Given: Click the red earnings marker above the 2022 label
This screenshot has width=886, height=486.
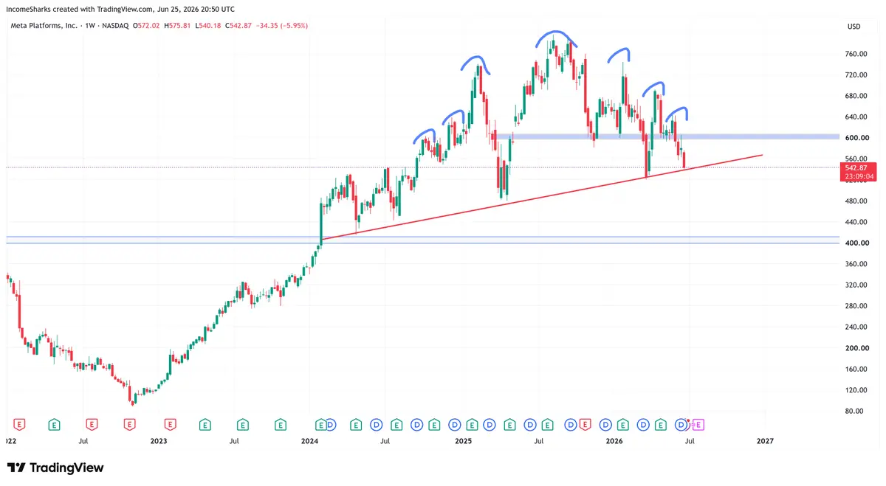Looking at the screenshot, I should [20, 424].
